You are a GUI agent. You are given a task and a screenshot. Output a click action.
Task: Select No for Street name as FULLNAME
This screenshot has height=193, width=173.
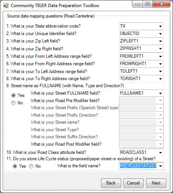(13, 103)
